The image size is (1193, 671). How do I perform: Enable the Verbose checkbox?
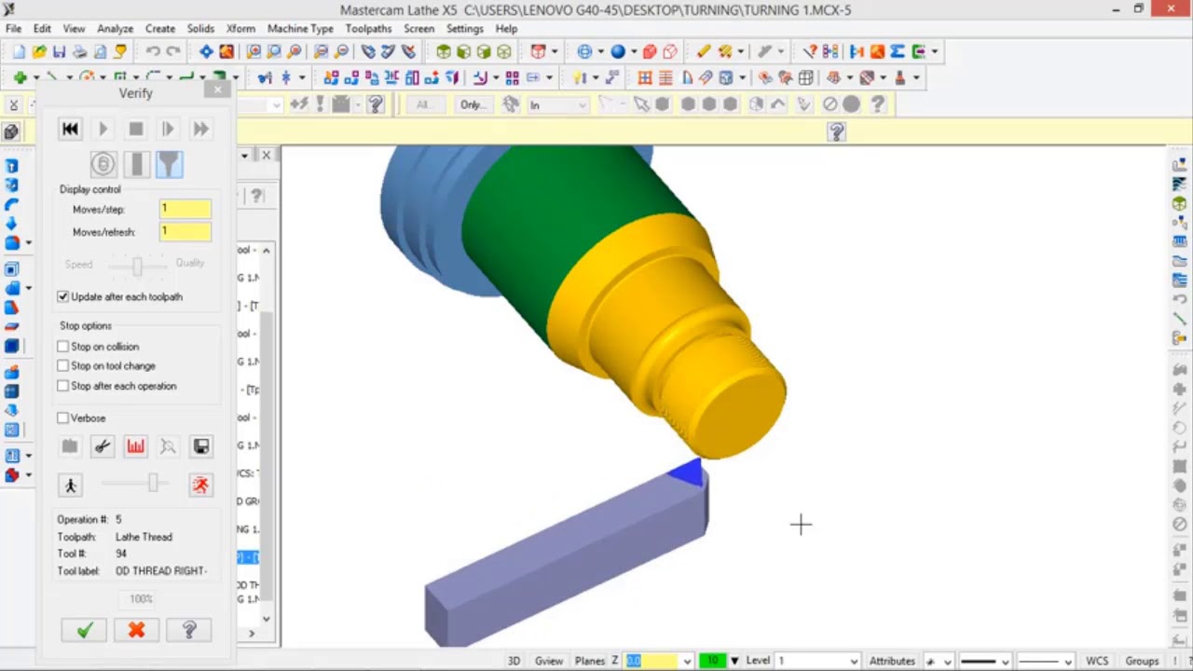pos(62,418)
